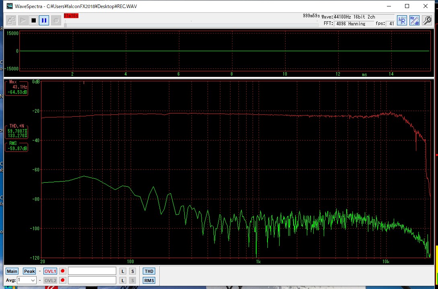
Task: Stop playback with the Stop button
Action: [x=33, y=21]
